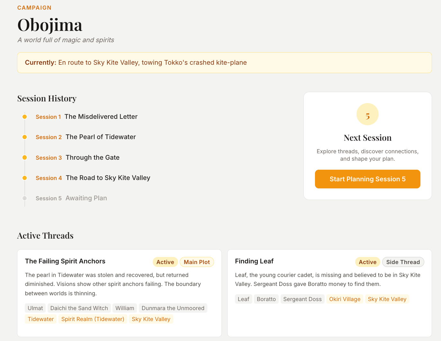Click the grey Session 5 timeline dot

24,198
